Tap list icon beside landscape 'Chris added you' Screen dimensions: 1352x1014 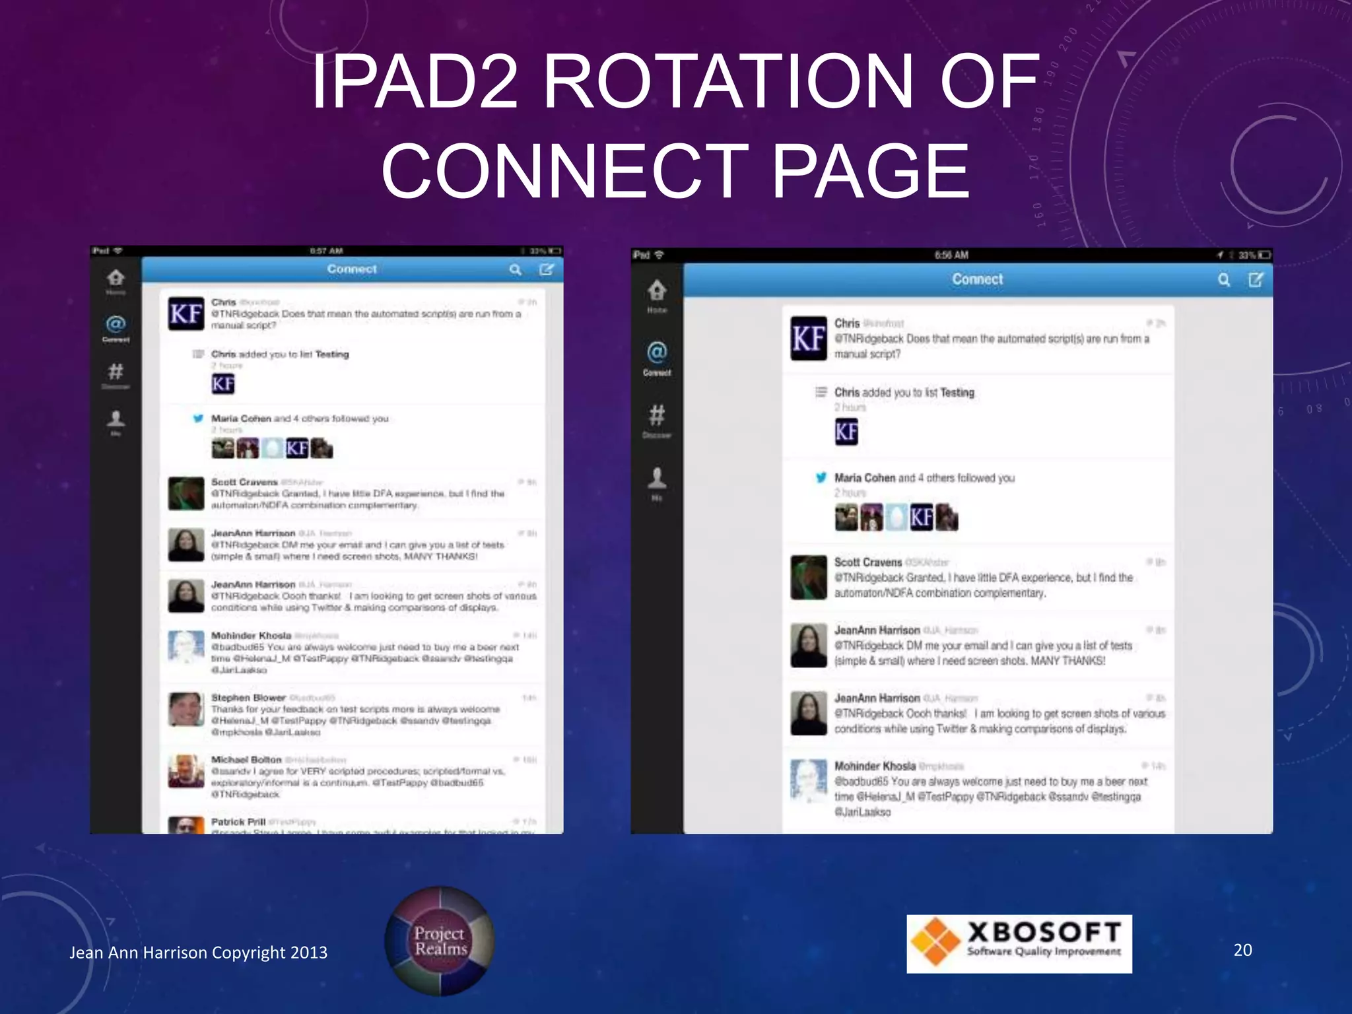click(x=821, y=392)
